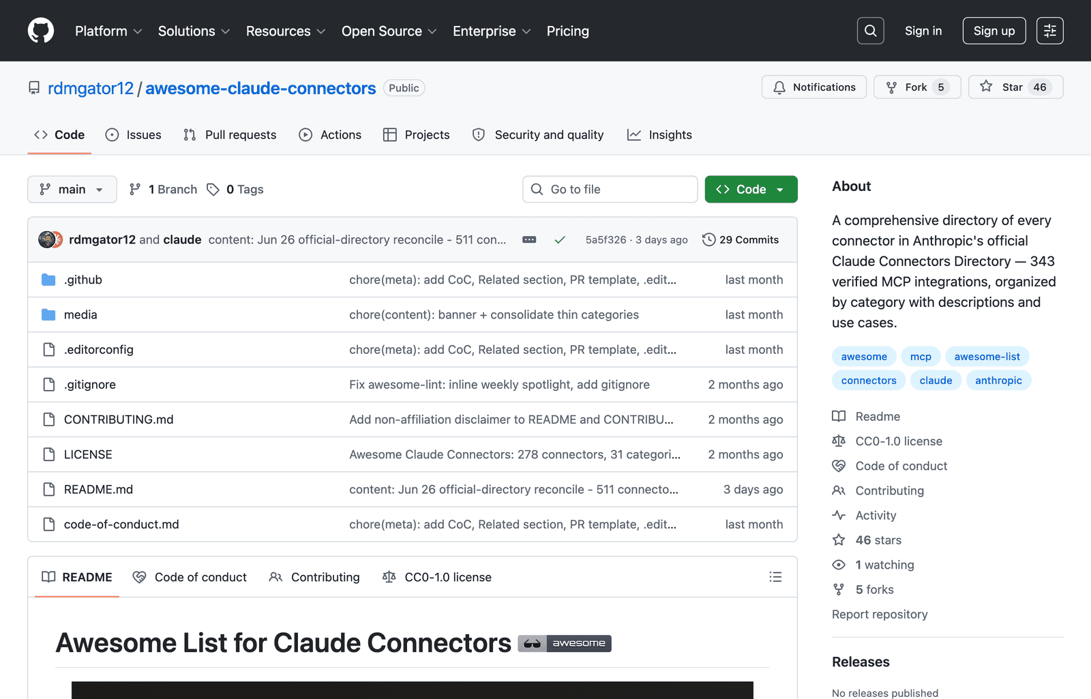
Task: Click the rdmgator12 commit author avatar
Action: coord(47,239)
